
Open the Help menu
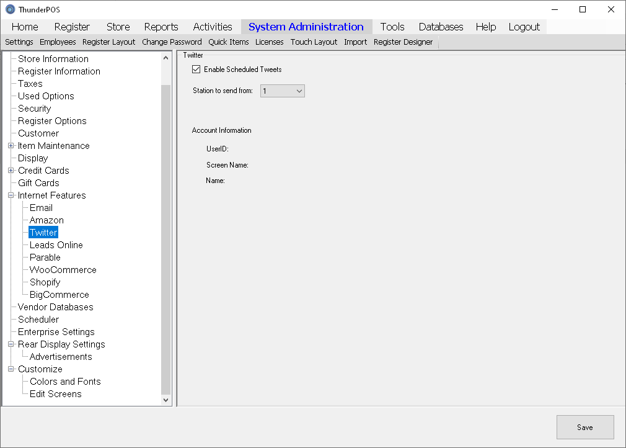click(485, 27)
